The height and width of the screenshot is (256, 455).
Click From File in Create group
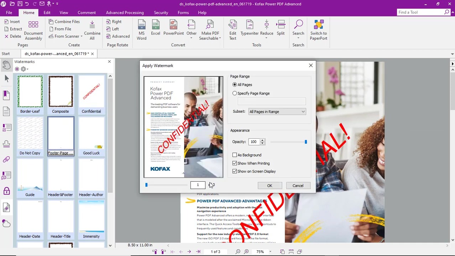tap(60, 29)
